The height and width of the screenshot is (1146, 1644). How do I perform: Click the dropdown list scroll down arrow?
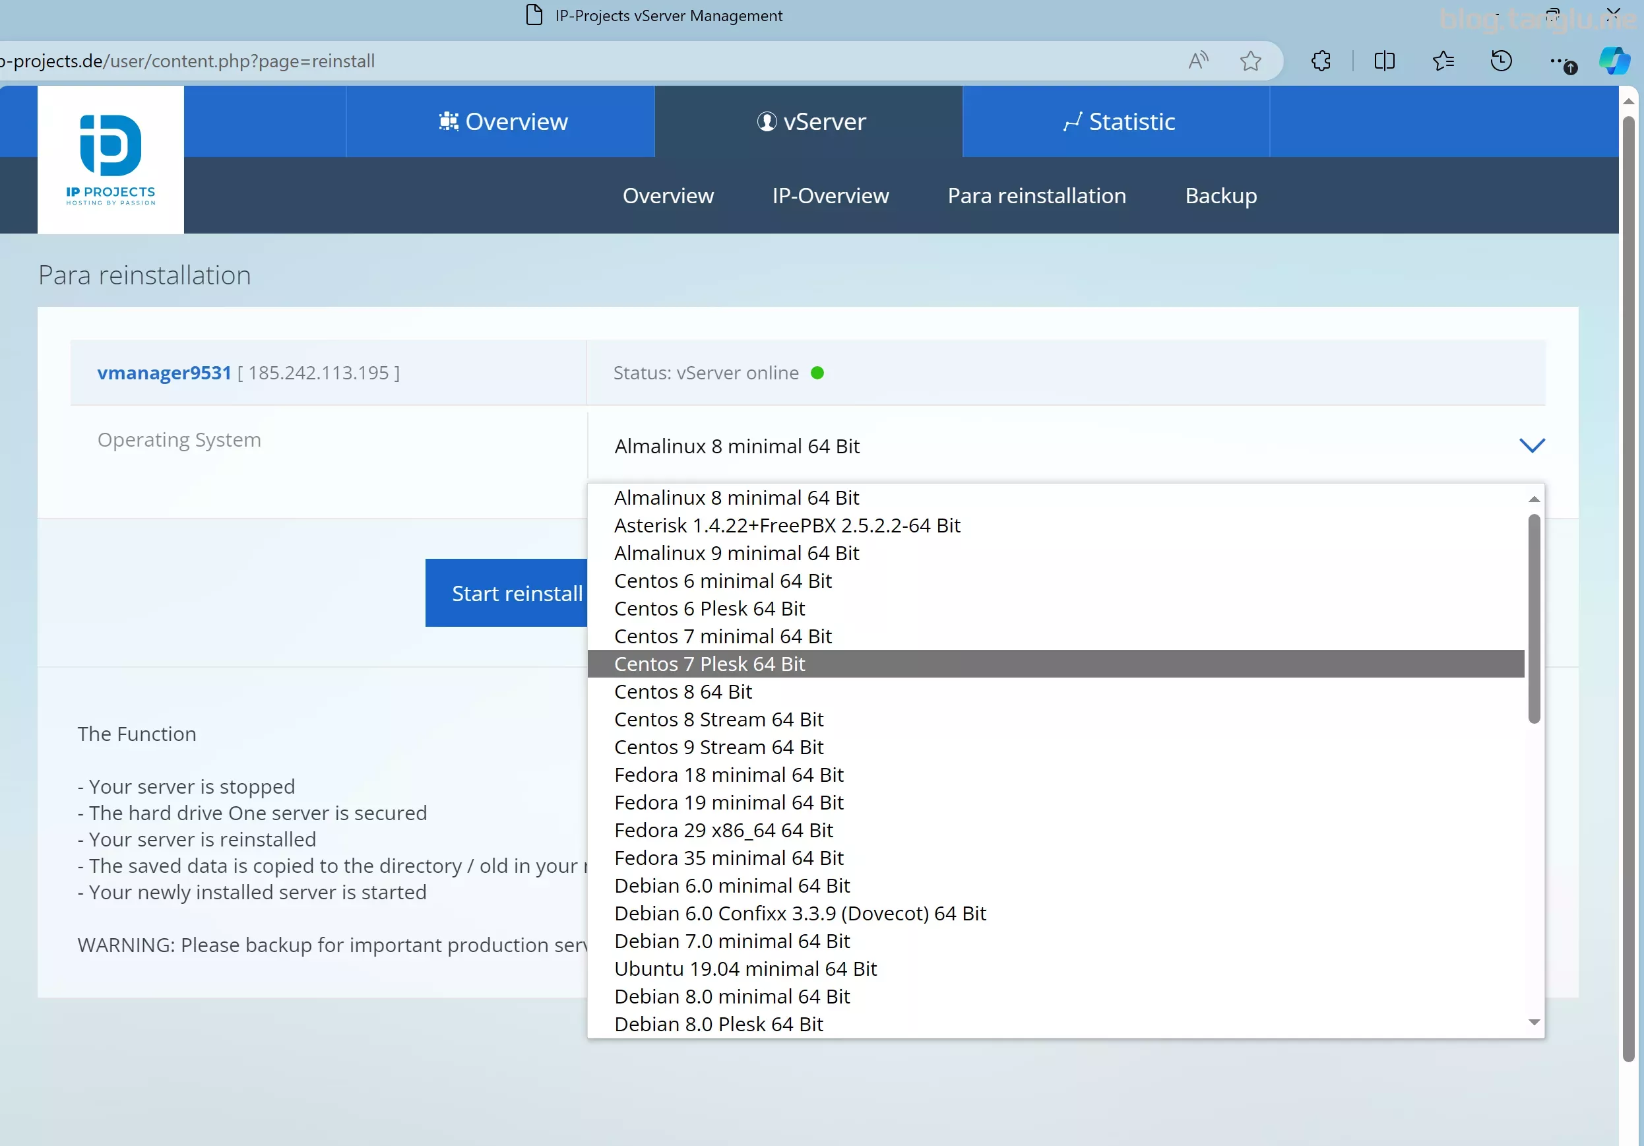click(1534, 1022)
